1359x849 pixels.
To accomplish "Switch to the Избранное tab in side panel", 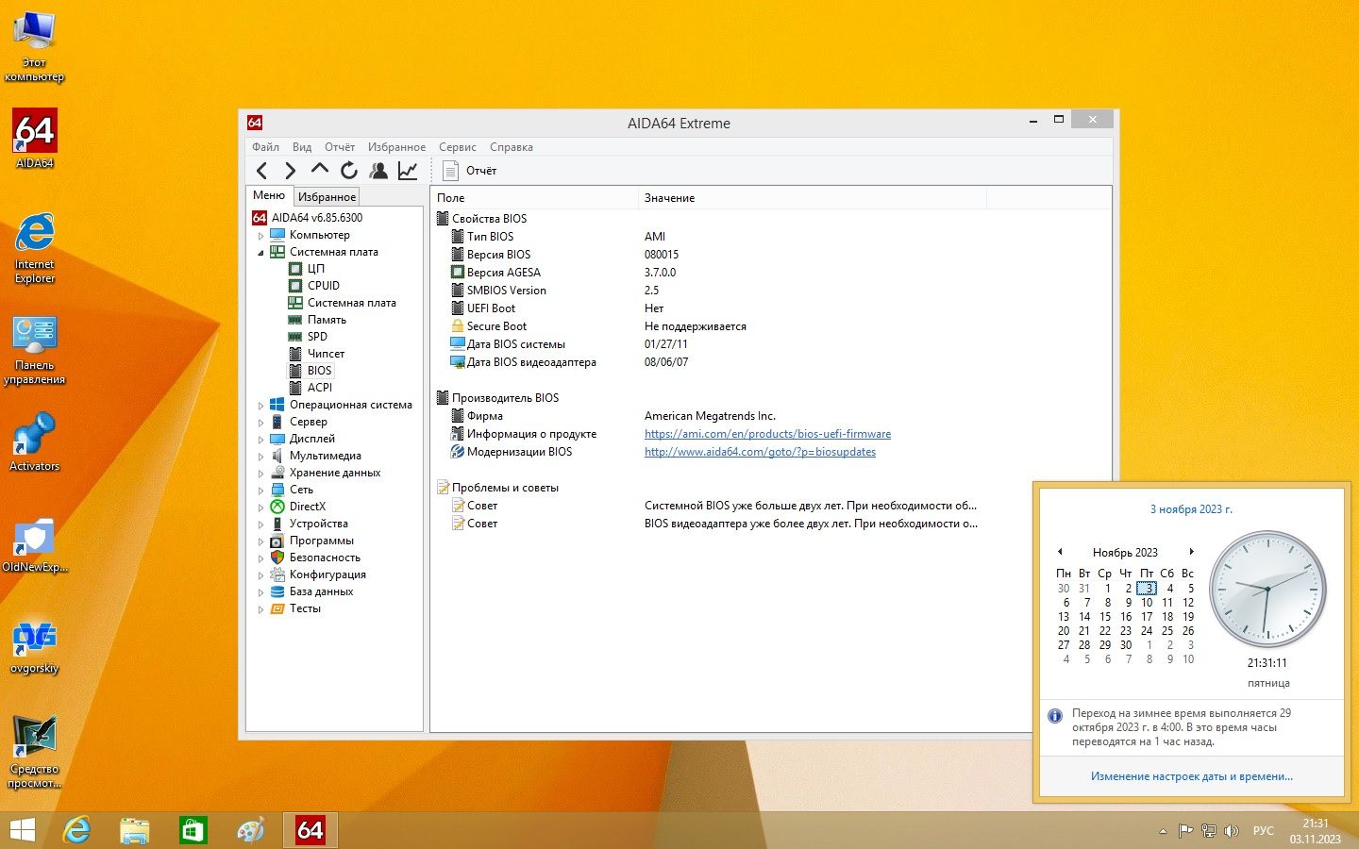I will pos(327,196).
